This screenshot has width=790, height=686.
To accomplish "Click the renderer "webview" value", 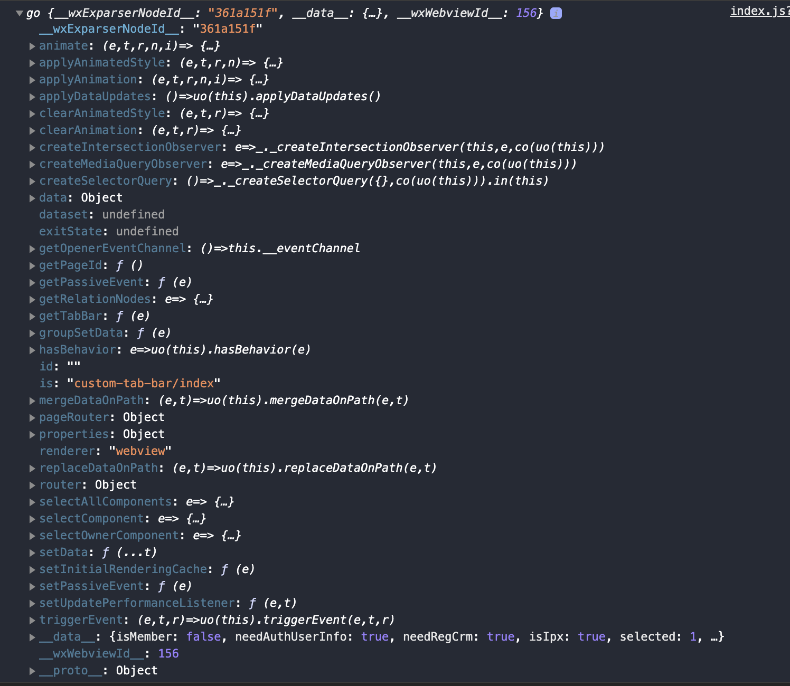I will (x=140, y=451).
